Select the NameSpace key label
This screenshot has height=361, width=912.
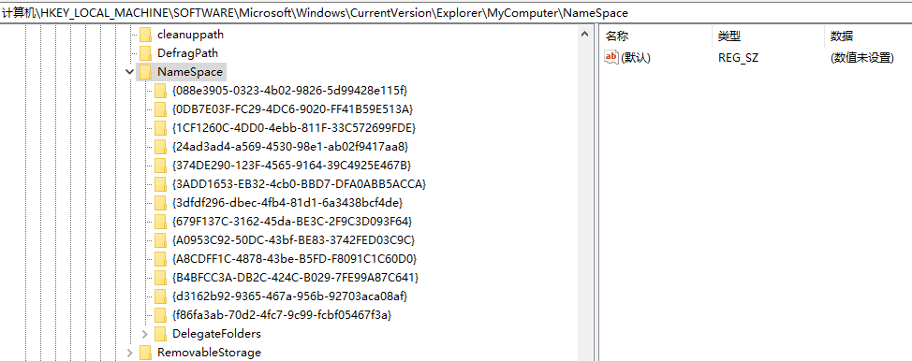190,72
